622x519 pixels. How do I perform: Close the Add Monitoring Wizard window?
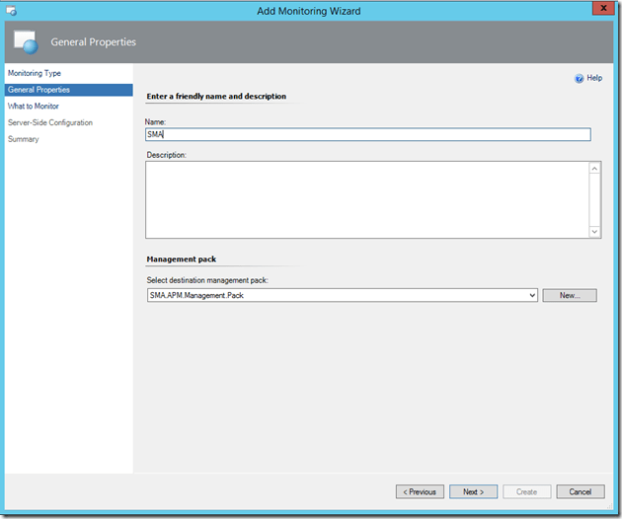pyautogui.click(x=597, y=9)
